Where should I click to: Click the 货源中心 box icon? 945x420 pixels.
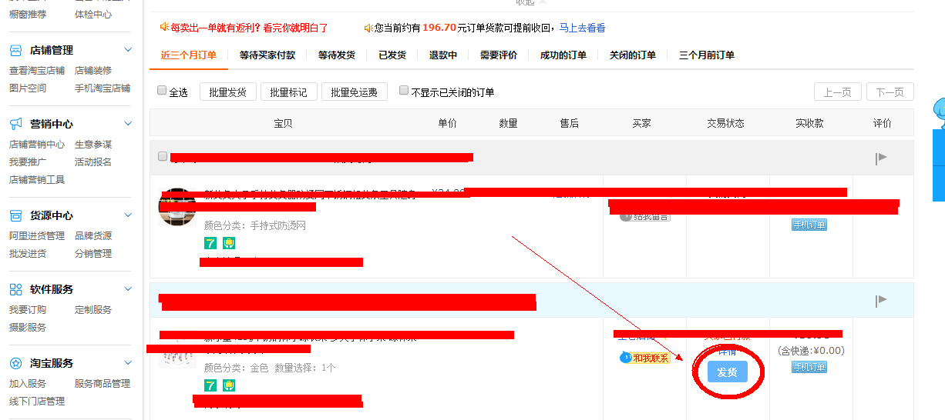15,215
